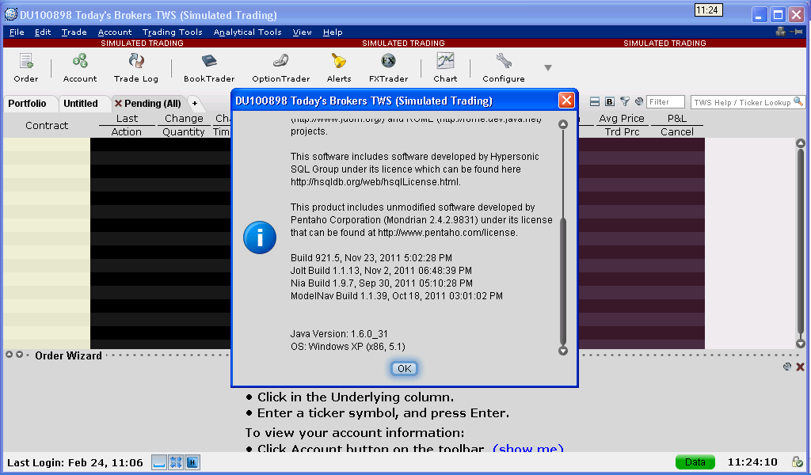
Task: Open the Trade Log tool
Action: [x=136, y=68]
